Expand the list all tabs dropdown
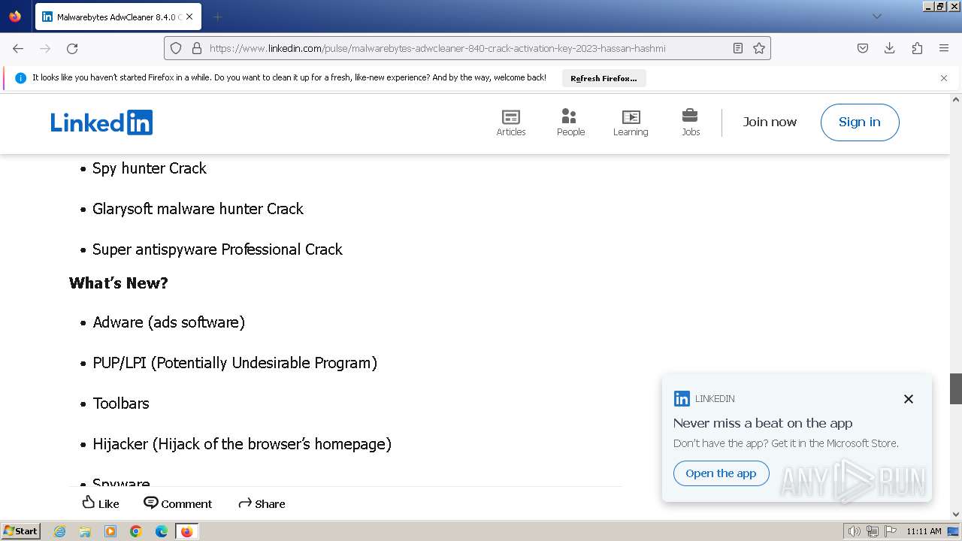The height and width of the screenshot is (541, 962). click(877, 17)
